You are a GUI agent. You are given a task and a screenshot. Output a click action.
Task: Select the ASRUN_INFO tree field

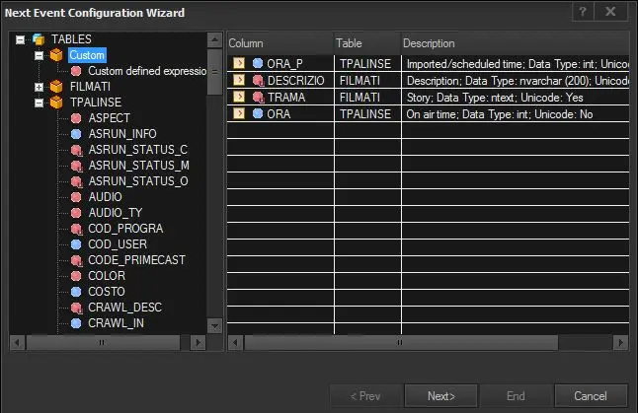point(121,134)
